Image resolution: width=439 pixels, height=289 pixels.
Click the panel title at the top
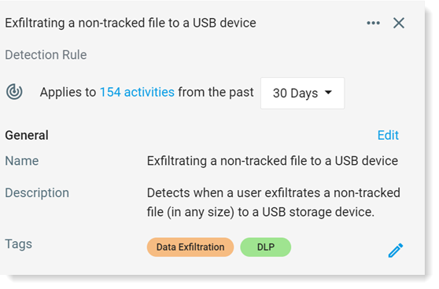click(x=131, y=23)
